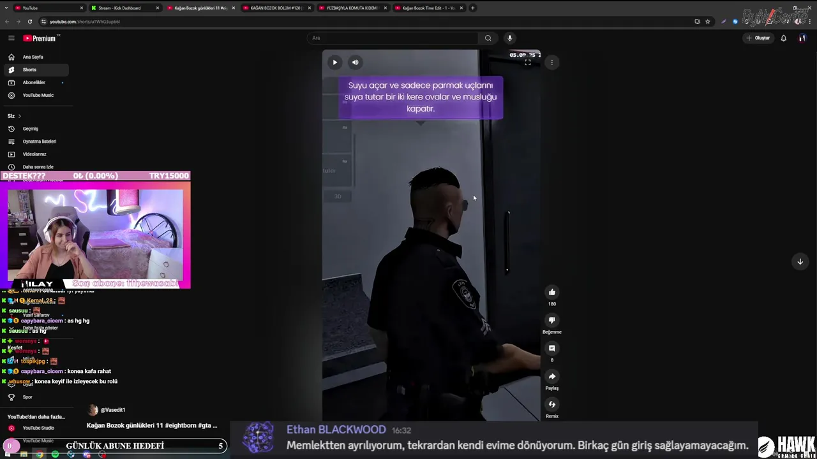The width and height of the screenshot is (817, 459).
Task: Play the paused Short
Action: (334, 62)
